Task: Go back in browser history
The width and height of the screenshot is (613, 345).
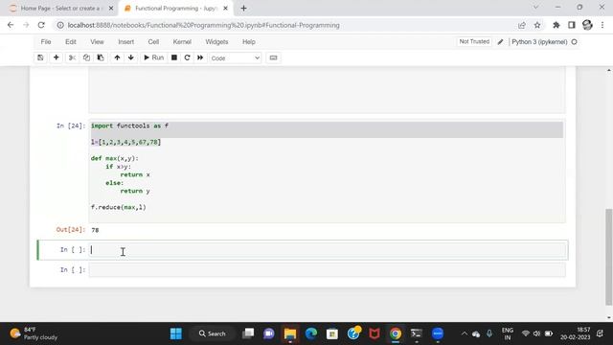Action: coord(11,25)
